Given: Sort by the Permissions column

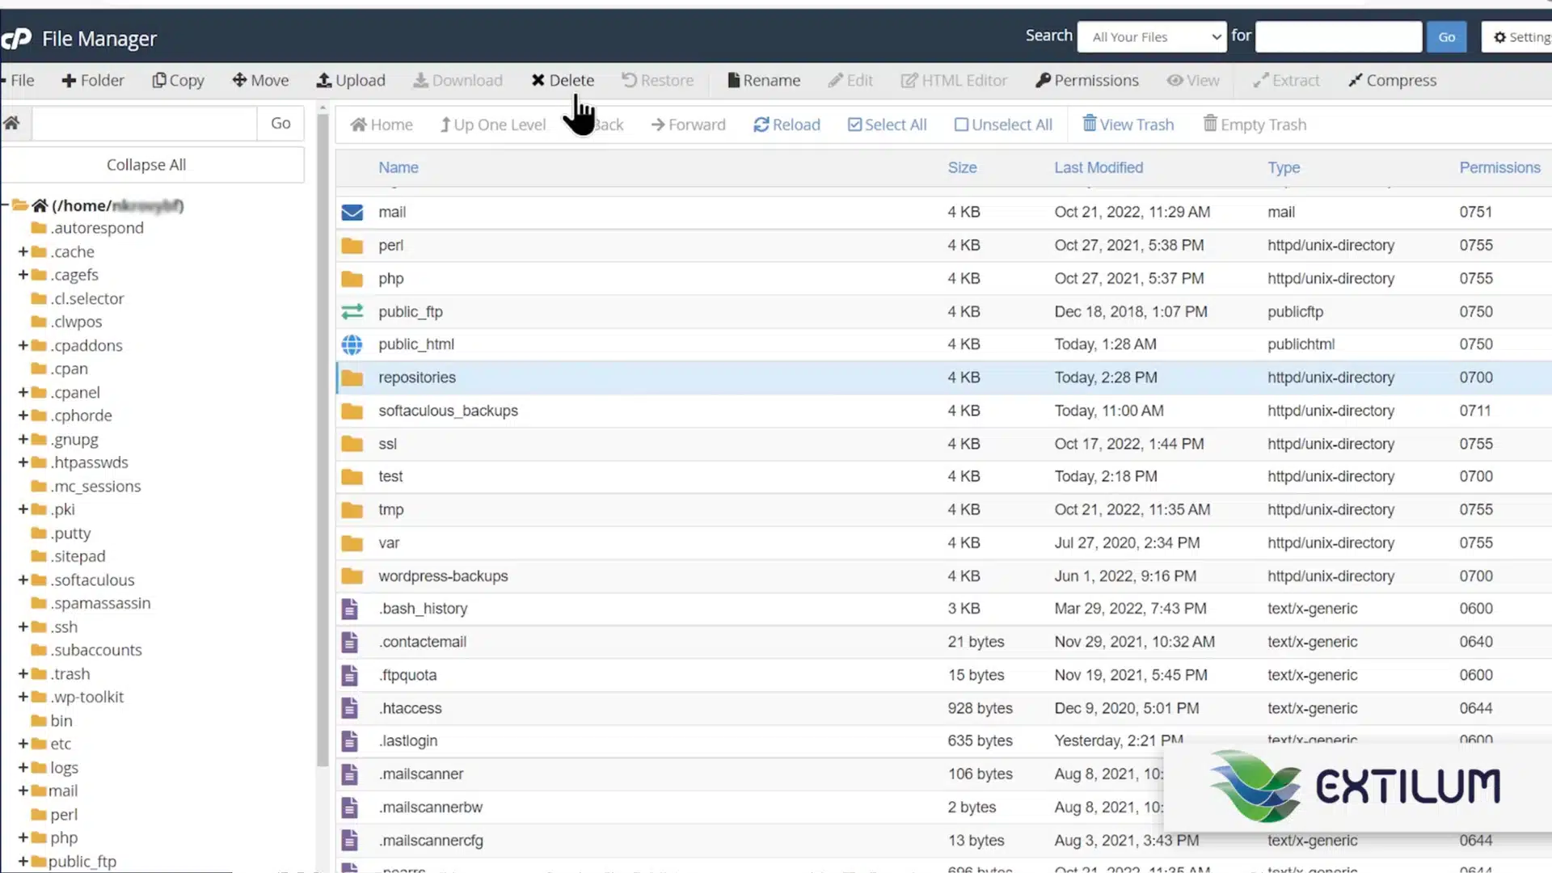Looking at the screenshot, I should coord(1499,167).
